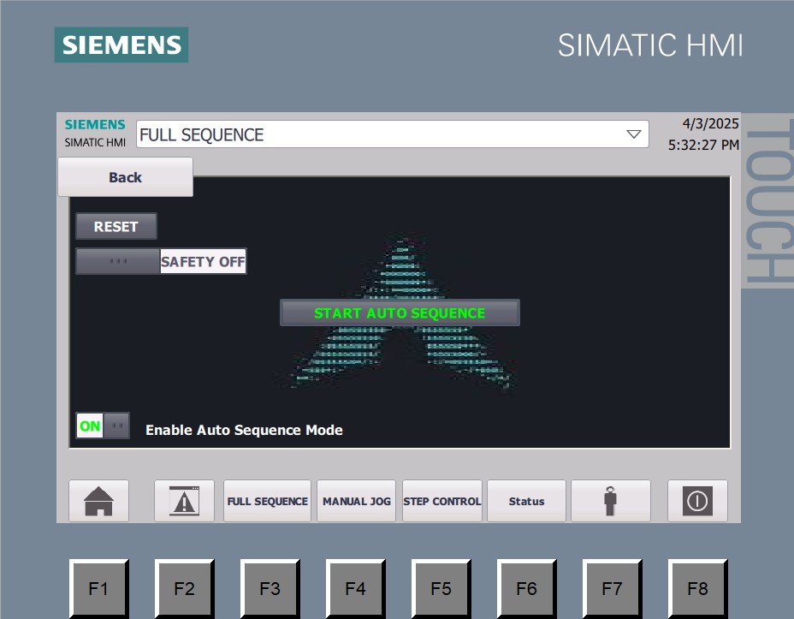Select FULL SEQUENCE from the navigation bar
The image size is (794, 619).
267,501
